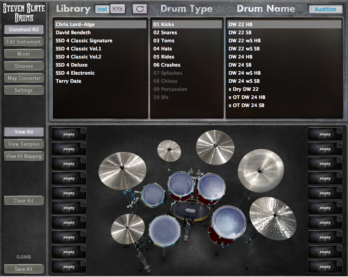The image size is (348, 277).
Task: Show the View Kit display
Action: pyautogui.click(x=24, y=132)
